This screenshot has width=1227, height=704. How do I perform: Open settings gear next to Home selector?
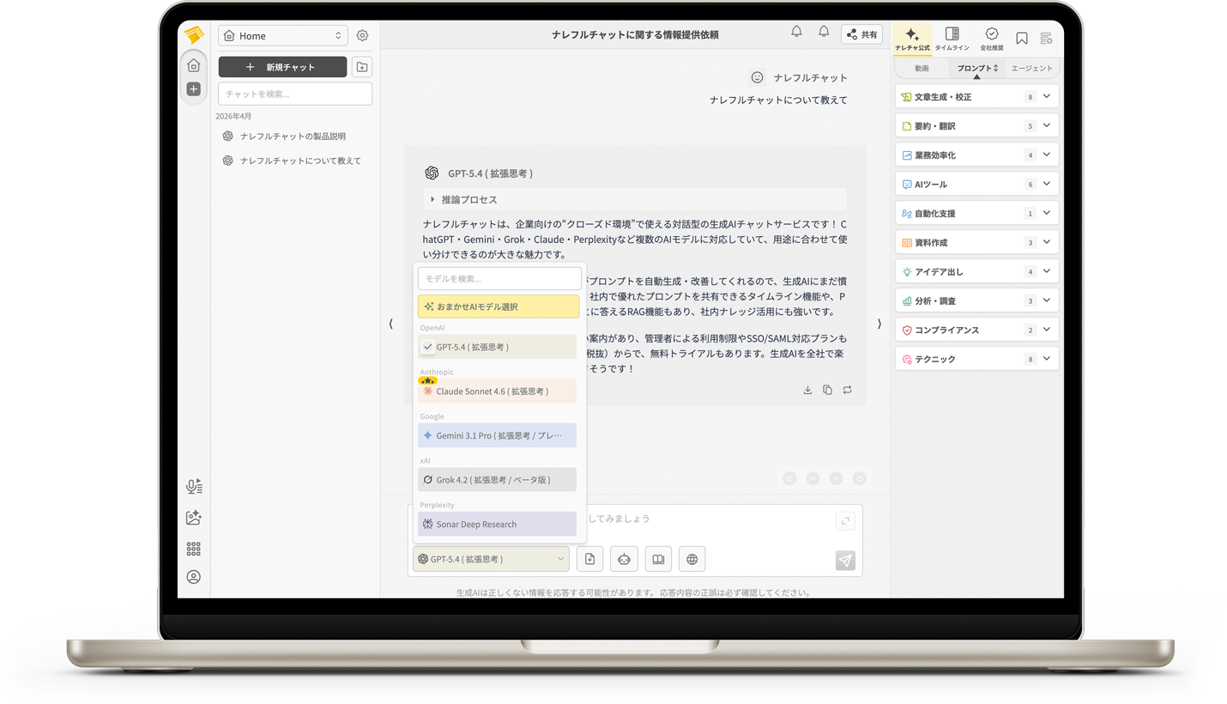click(x=362, y=35)
